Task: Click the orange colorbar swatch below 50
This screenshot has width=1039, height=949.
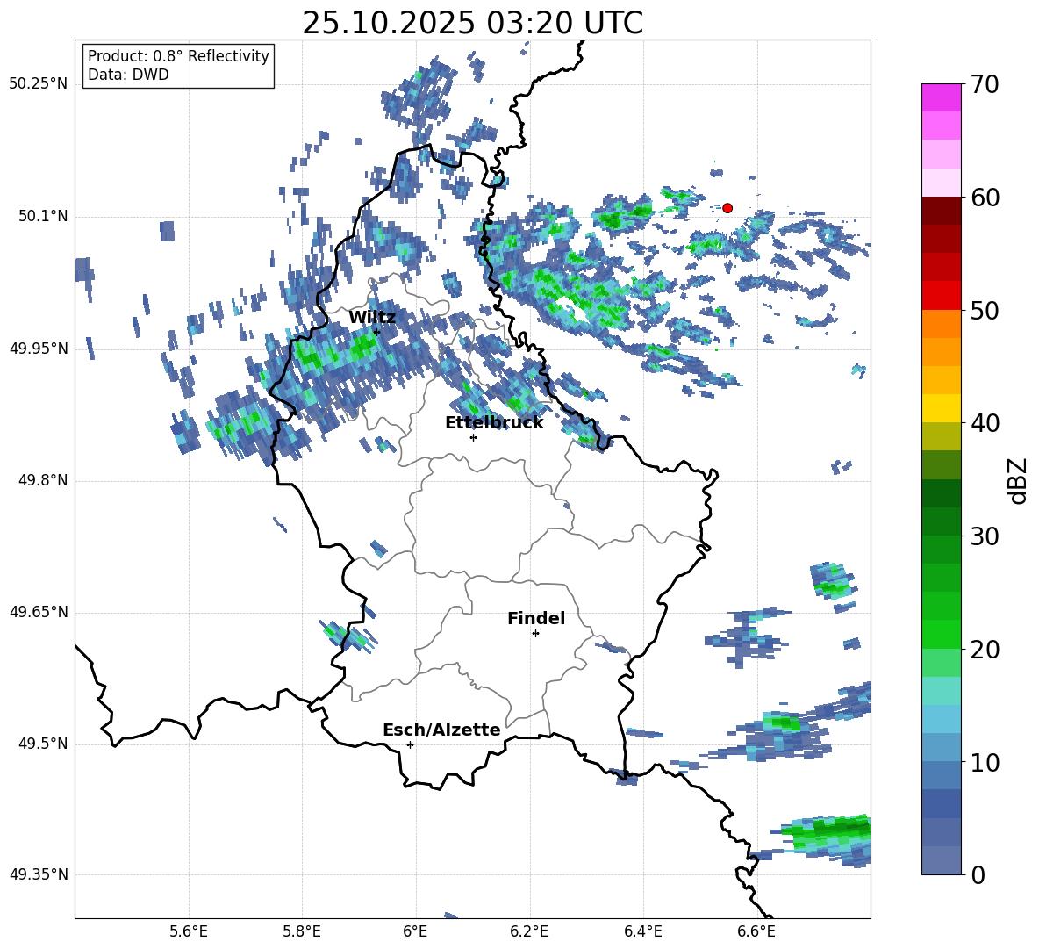Action: click(x=941, y=324)
